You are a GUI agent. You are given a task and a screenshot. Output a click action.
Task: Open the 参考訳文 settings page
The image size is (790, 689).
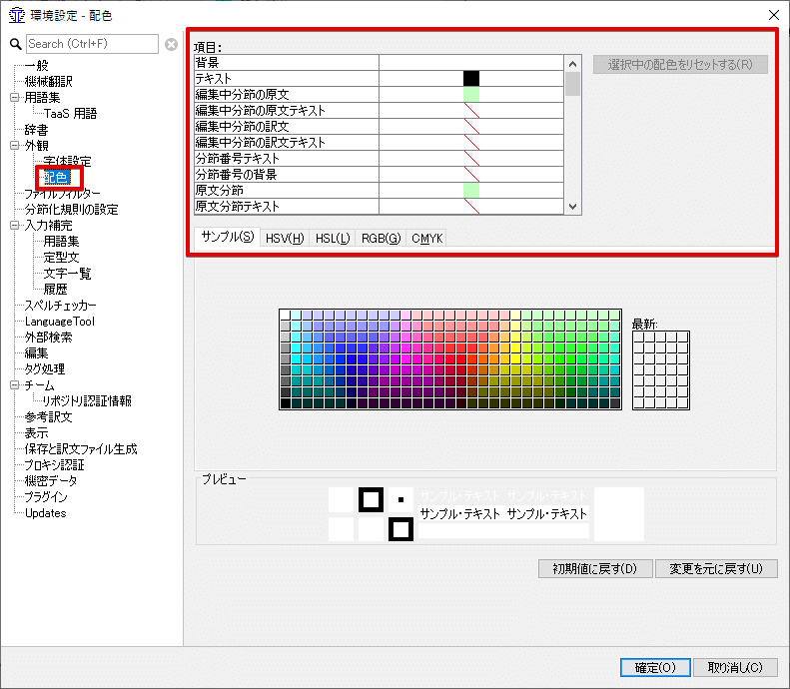coord(48,417)
